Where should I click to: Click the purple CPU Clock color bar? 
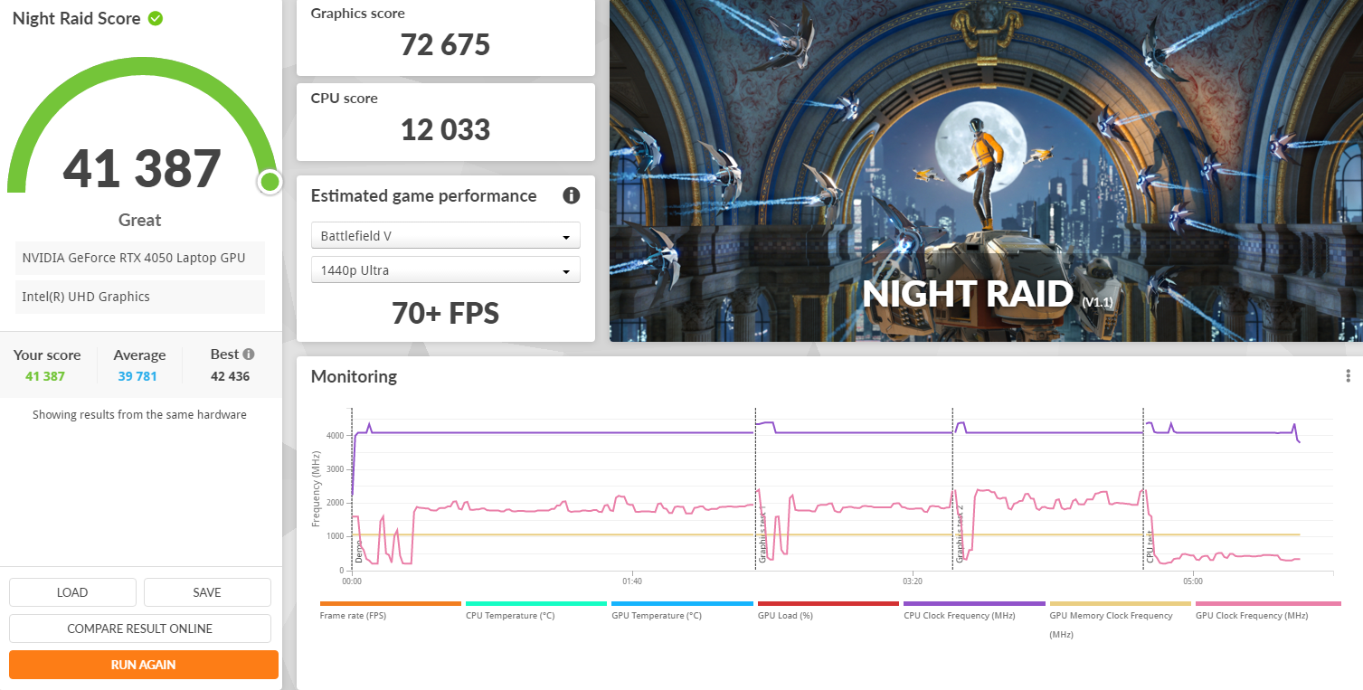[x=974, y=603]
